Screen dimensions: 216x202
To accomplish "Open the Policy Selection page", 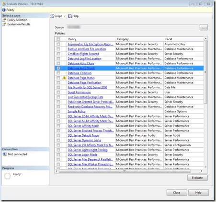I will [17, 20].
